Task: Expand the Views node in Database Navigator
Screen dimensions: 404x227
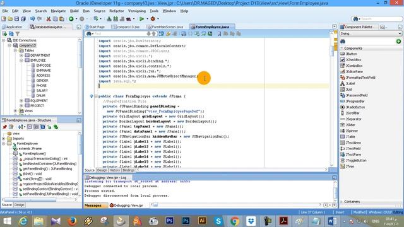Action: pos(15,111)
